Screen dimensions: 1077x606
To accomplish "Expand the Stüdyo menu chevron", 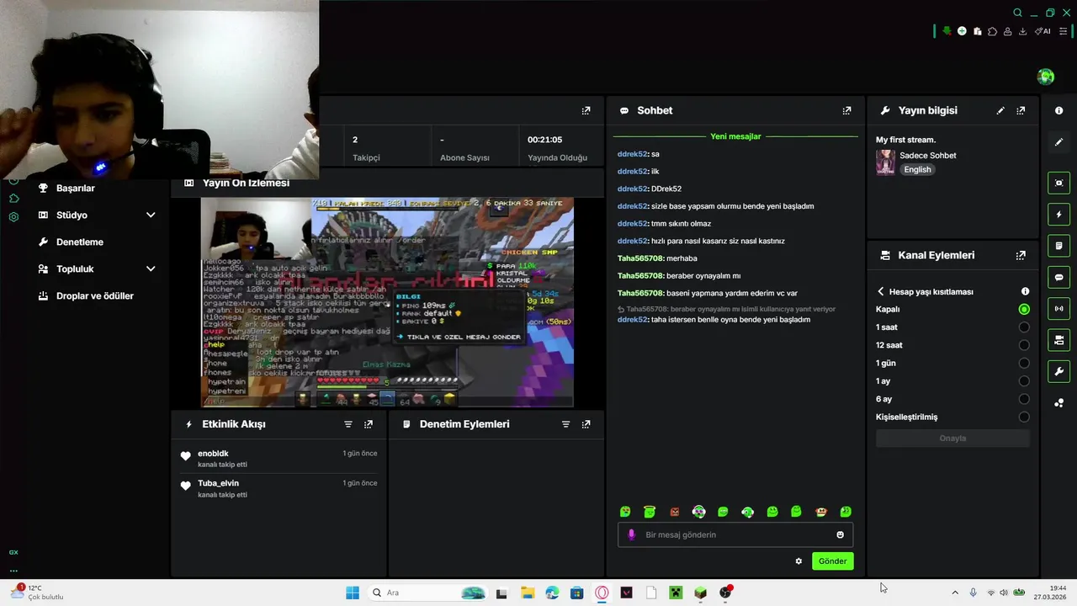I will [x=151, y=215].
